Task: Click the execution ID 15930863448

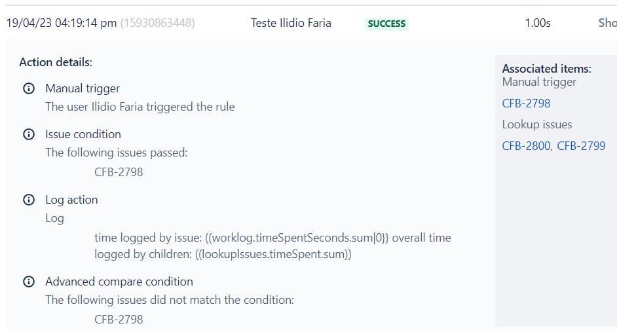Action: [x=157, y=23]
